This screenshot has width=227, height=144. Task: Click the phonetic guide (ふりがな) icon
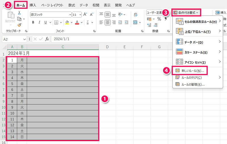88,22
